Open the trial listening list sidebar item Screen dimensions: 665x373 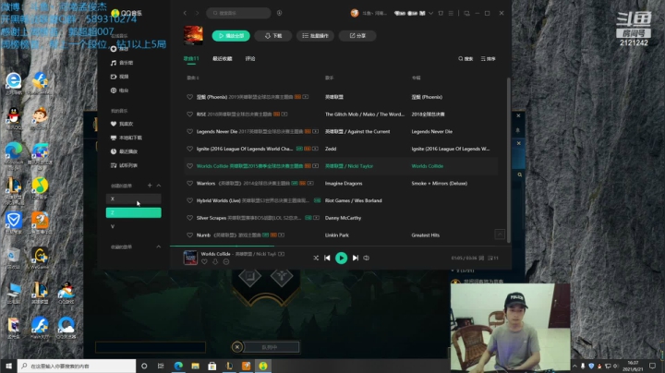125,165
